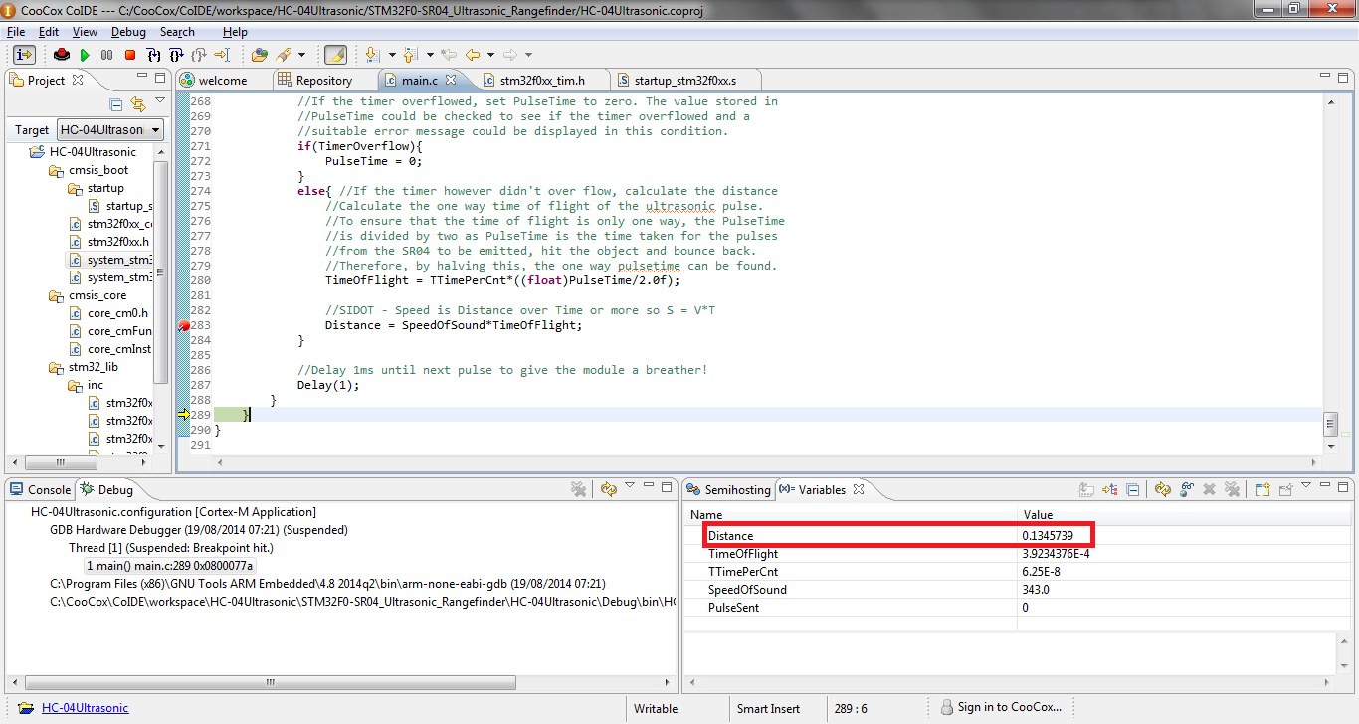Toggle the breakpoint marker on line 283
This screenshot has height=724, width=1359.
point(184,326)
